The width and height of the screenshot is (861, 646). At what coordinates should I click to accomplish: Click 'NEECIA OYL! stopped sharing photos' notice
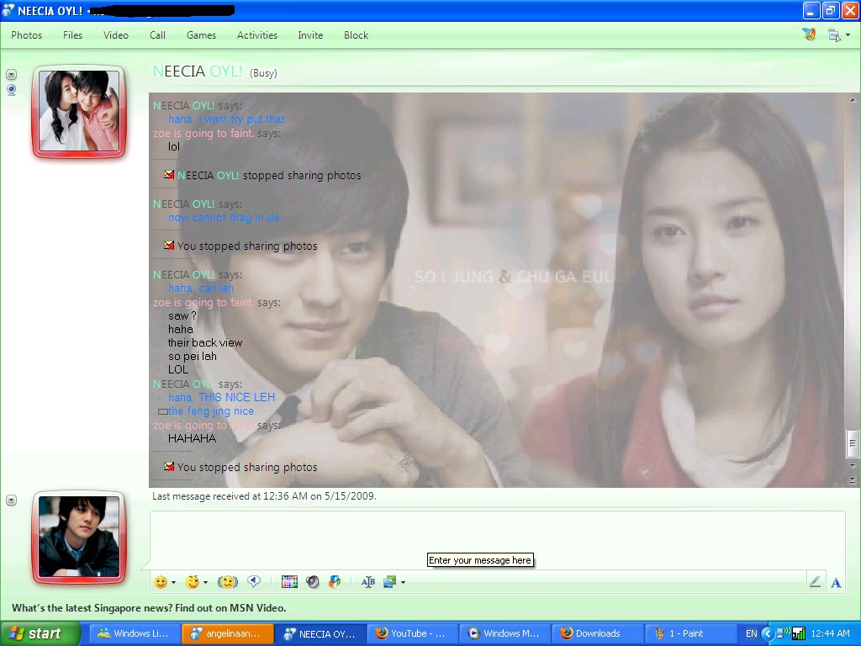[x=262, y=175]
